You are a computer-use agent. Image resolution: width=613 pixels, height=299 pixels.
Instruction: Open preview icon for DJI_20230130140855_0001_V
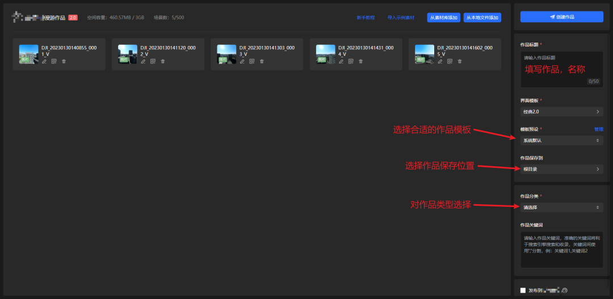point(54,61)
